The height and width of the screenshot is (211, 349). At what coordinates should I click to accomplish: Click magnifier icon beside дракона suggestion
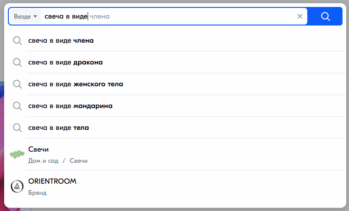(x=17, y=63)
